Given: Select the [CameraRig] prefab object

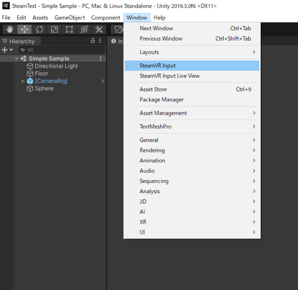Looking at the screenshot, I should 51,81.
